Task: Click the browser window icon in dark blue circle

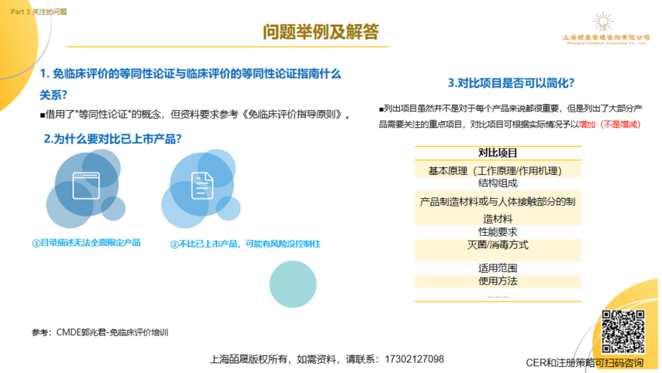Action: [x=86, y=186]
